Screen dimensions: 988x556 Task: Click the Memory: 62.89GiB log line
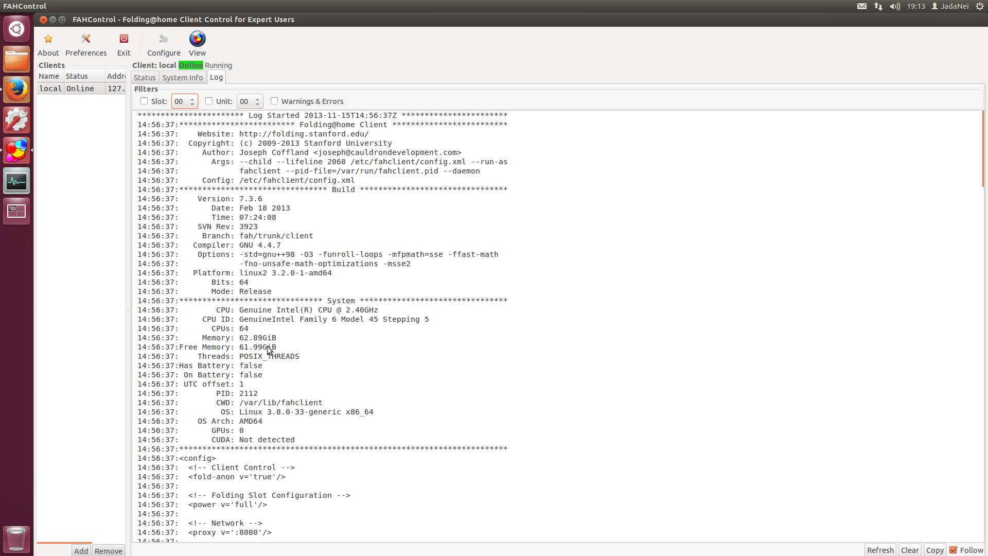click(x=207, y=338)
